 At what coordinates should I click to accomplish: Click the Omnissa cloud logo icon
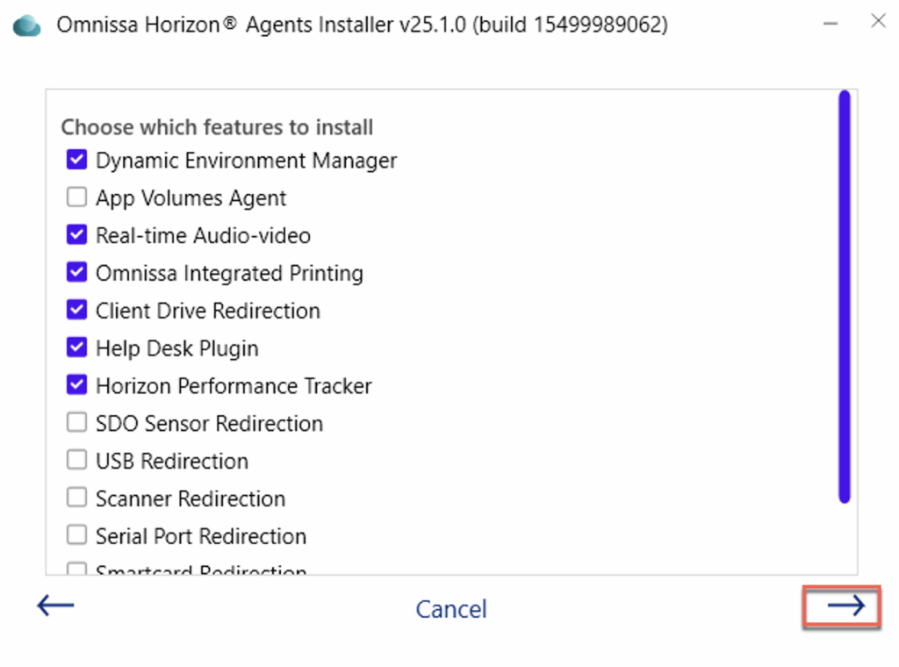[29, 25]
